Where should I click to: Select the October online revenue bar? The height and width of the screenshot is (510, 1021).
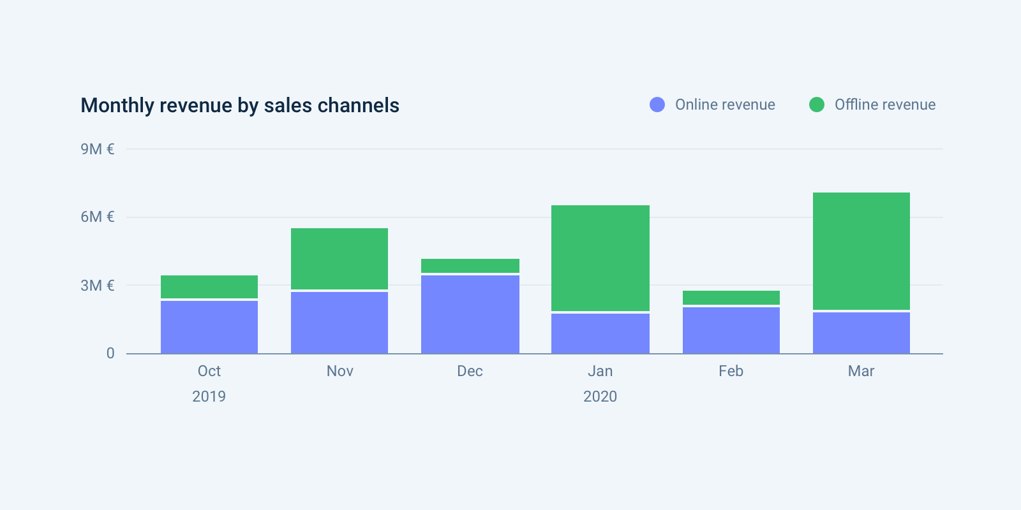pos(209,327)
